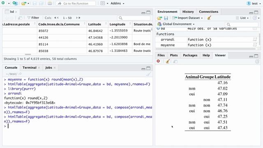Click the Save current document icon

pos(35,3)
